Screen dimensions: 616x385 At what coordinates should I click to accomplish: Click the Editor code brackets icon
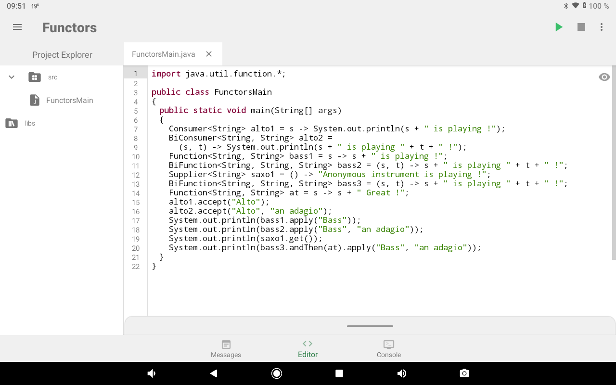click(308, 344)
